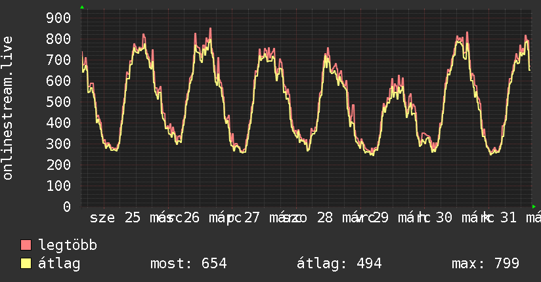The image size is (541, 282).
Task: Click the '27' x-axis date label
Action: click(x=251, y=218)
